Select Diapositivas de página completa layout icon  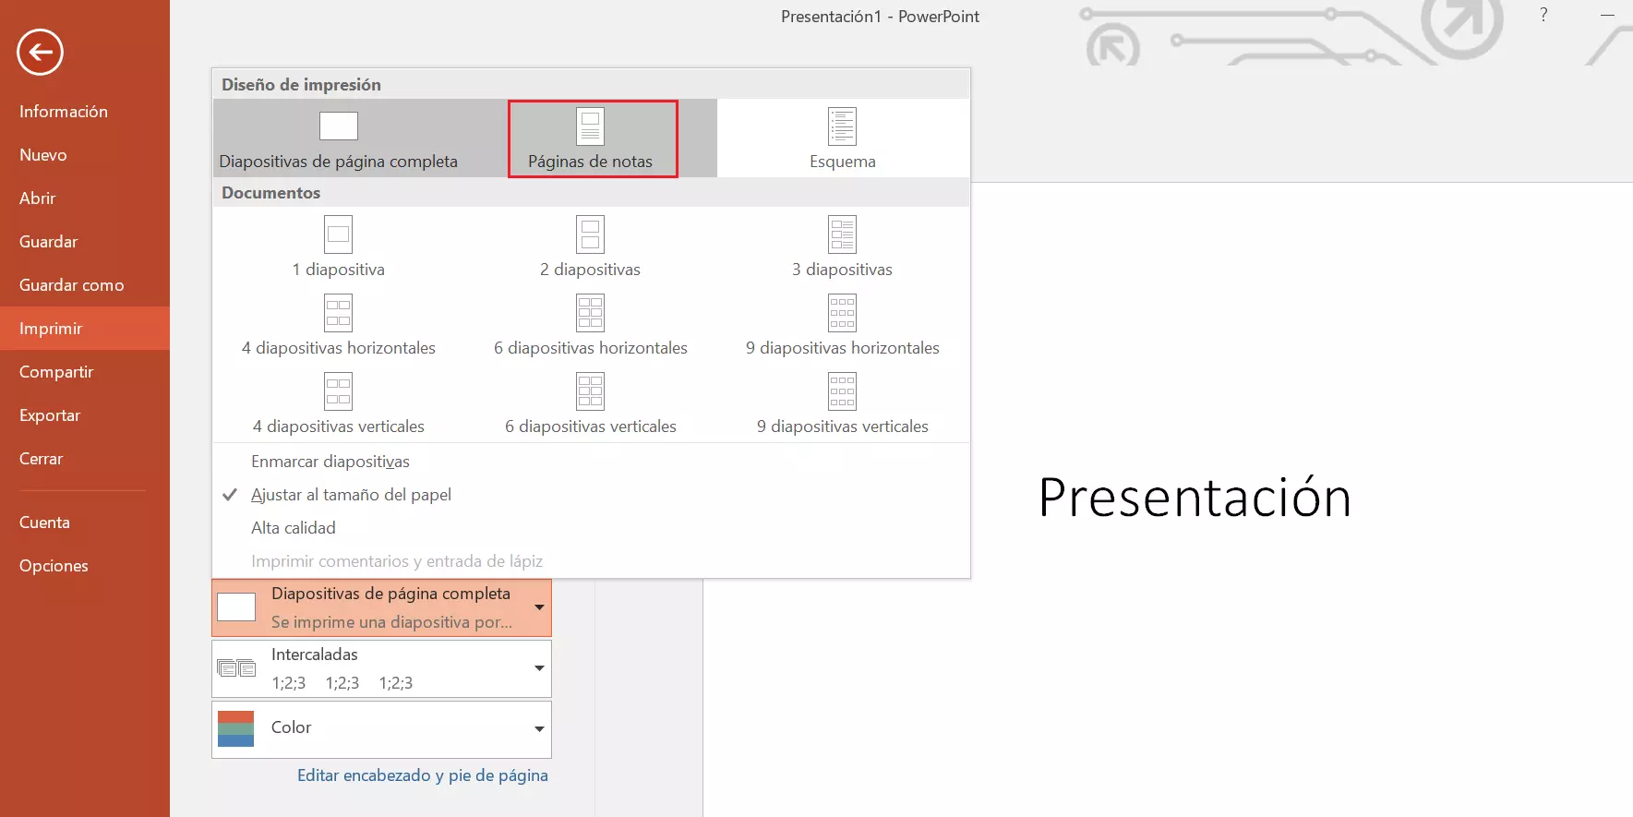pos(338,126)
